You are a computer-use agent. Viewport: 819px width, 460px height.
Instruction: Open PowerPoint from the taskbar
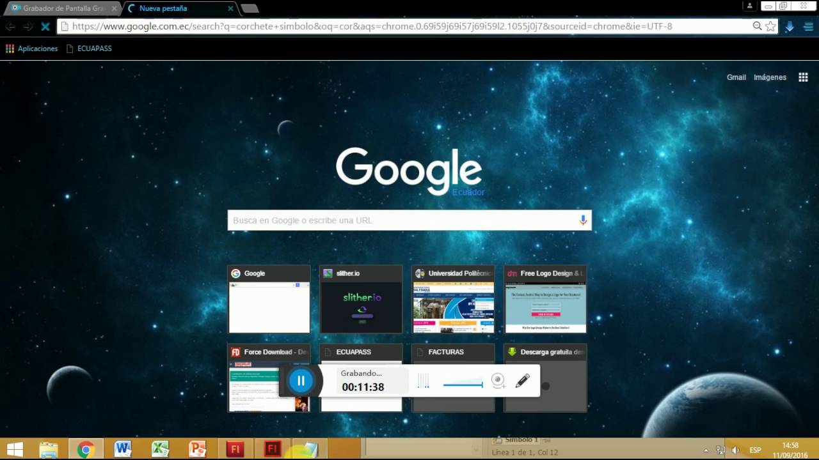click(198, 449)
